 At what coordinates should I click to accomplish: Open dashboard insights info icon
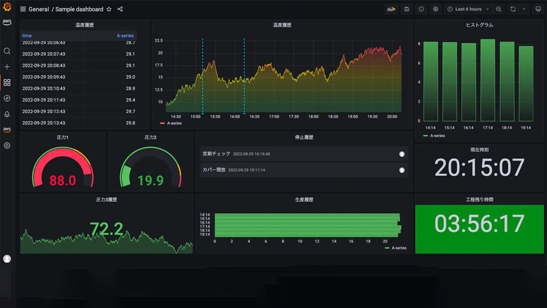[x=421, y=9]
